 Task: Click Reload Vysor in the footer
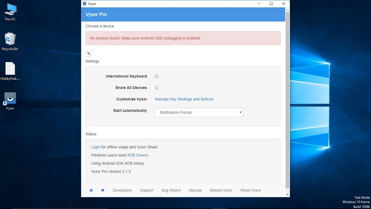pyautogui.click(x=221, y=190)
